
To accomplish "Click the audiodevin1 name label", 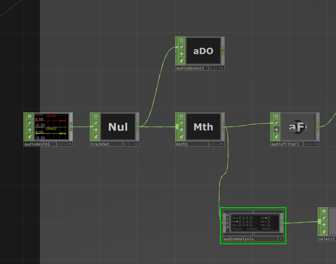I will (x=40, y=144).
